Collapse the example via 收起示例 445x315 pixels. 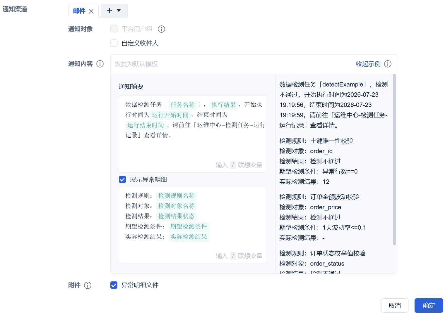(368, 64)
